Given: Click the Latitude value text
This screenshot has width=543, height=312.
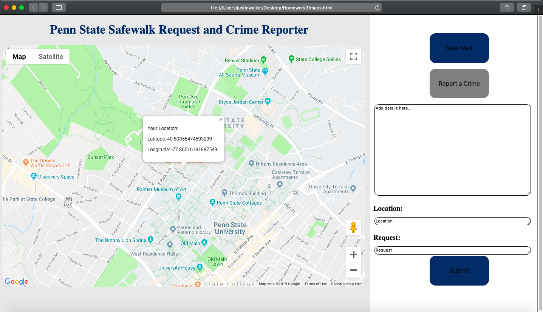Looking at the screenshot, I should click(x=189, y=139).
